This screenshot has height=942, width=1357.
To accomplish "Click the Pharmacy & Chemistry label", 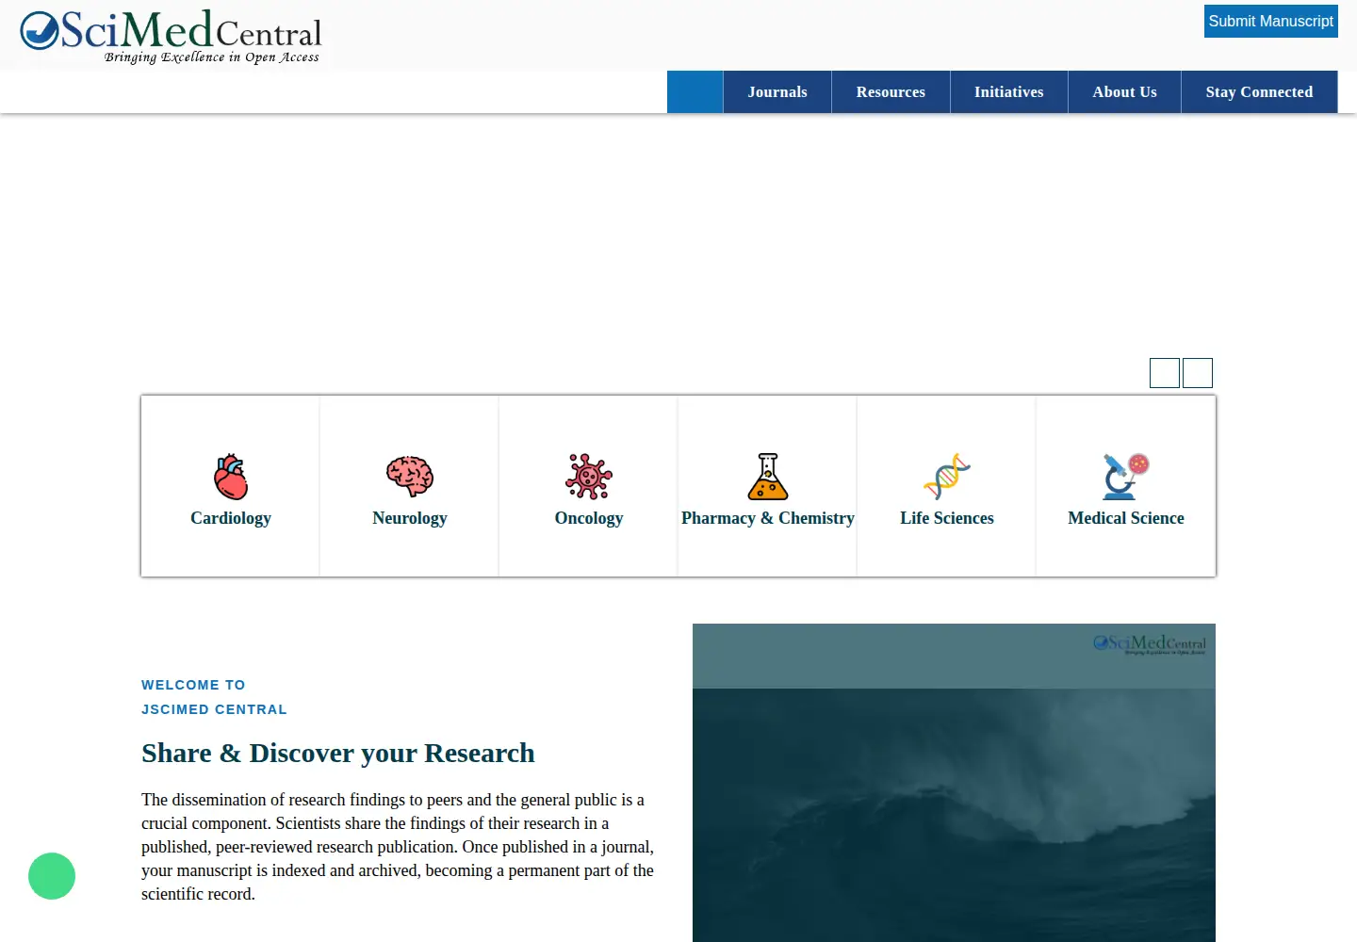I will tap(768, 518).
